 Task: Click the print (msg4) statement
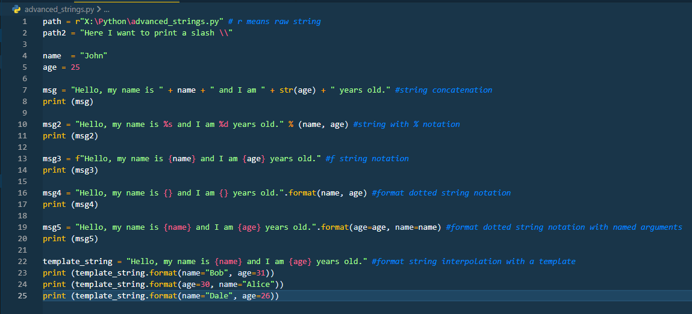(70, 205)
